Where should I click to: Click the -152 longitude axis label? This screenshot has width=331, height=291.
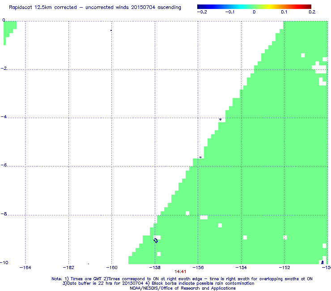(x=284, y=268)
